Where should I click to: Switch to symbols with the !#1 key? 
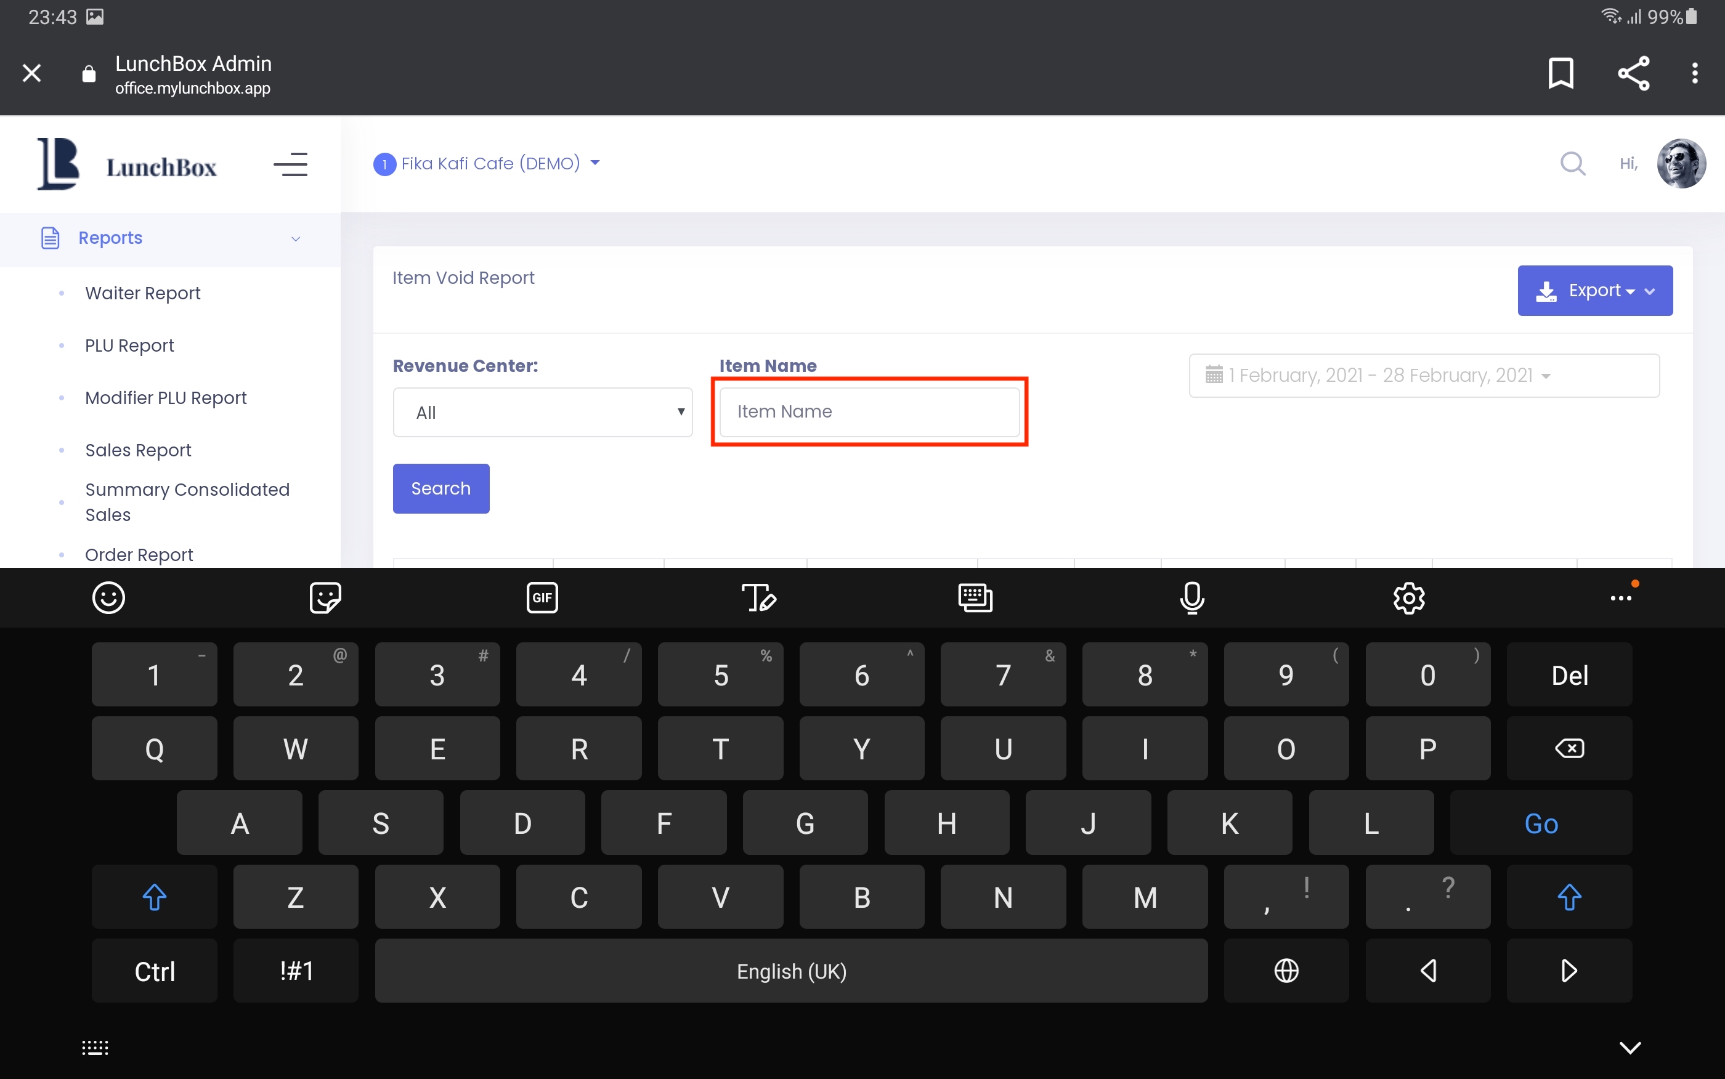point(296,971)
